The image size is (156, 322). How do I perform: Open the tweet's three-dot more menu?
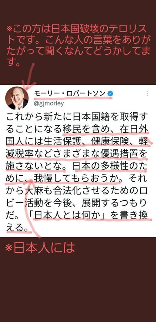coord(147,94)
